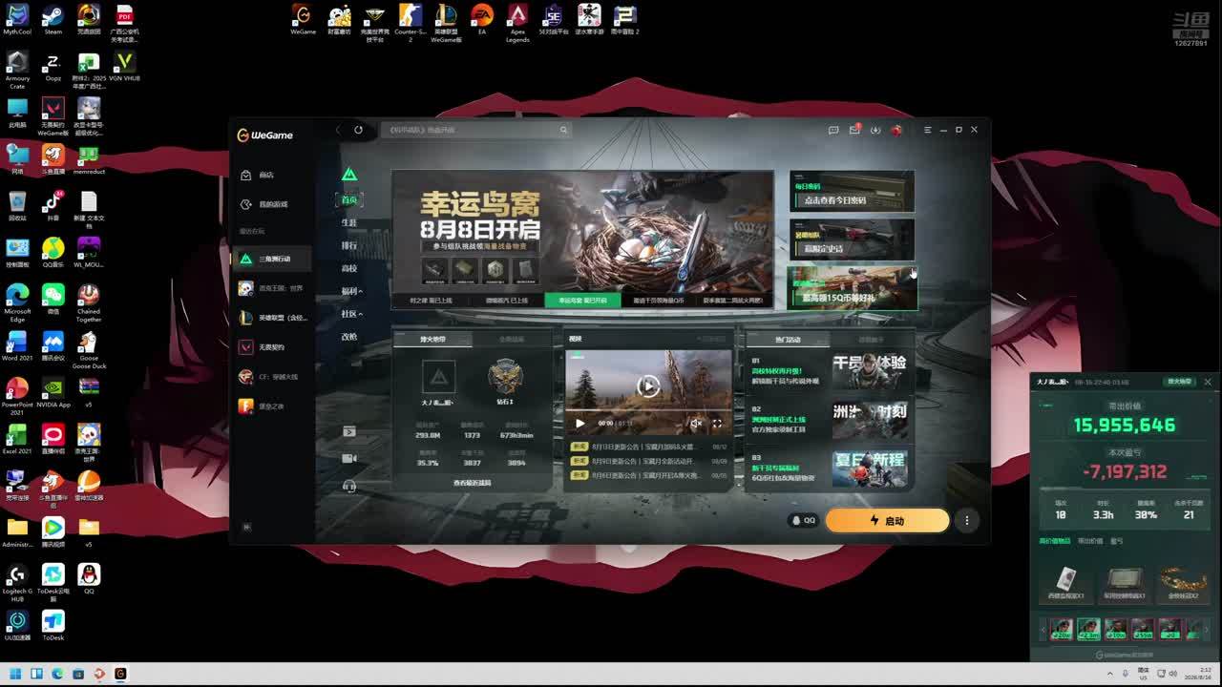Image resolution: width=1222 pixels, height=687 pixels.
Task: Click the video playlist icon in the left column
Action: coord(349,432)
